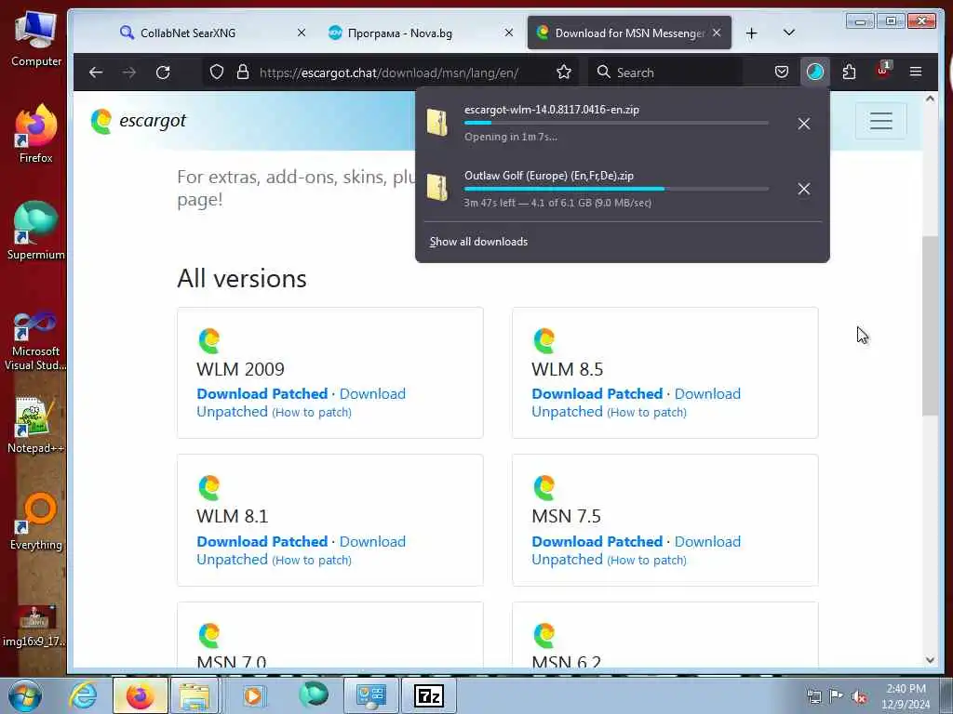This screenshot has height=714, width=953.
Task: Reload the page with the refresh icon
Action: [163, 73]
